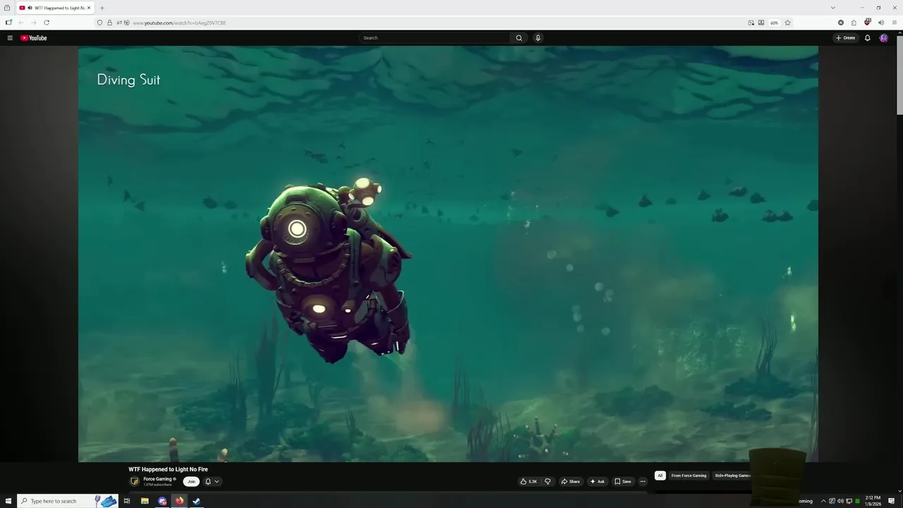The height and width of the screenshot is (508, 903).
Task: View site security padlock info
Action: pos(109,23)
